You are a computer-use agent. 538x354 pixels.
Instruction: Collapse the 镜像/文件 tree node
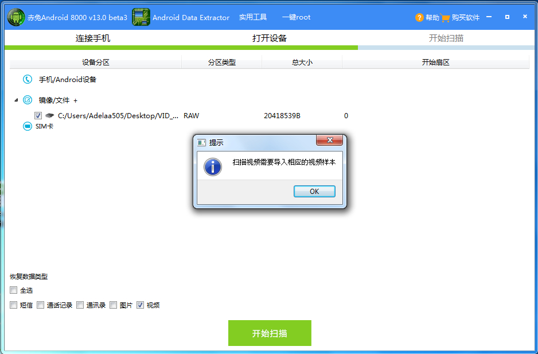tap(16, 100)
